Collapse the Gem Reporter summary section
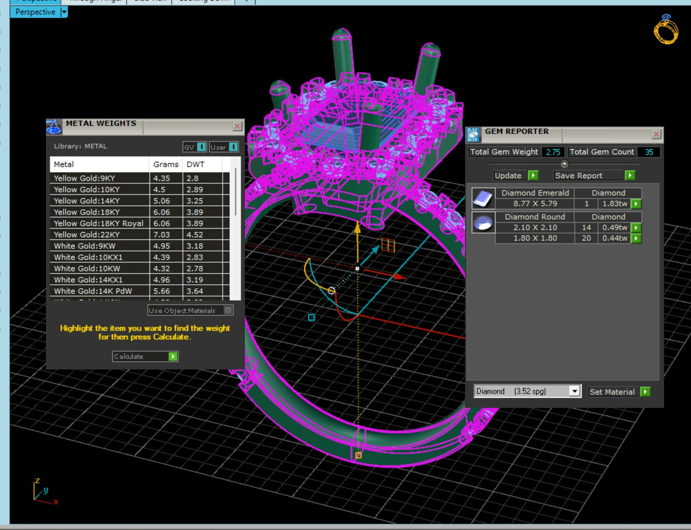691x530 pixels. 564,164
